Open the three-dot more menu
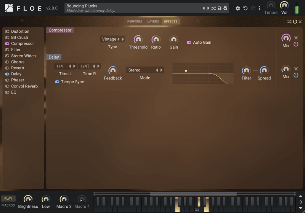 259,8
